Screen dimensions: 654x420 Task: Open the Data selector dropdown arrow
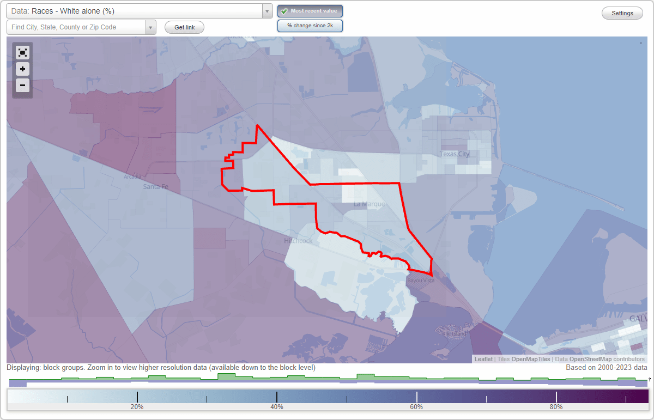268,11
